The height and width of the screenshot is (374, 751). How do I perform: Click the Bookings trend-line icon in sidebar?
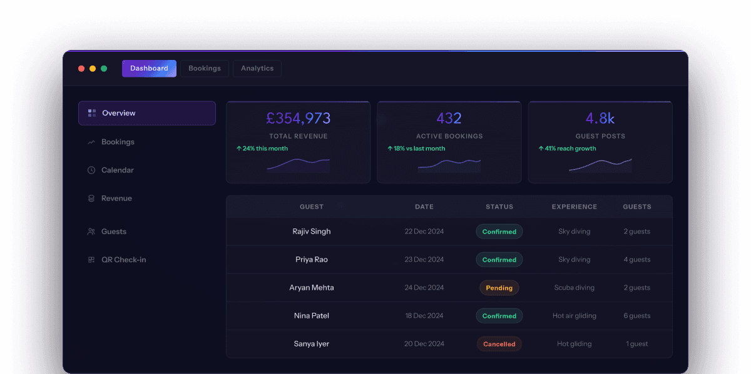pos(91,142)
